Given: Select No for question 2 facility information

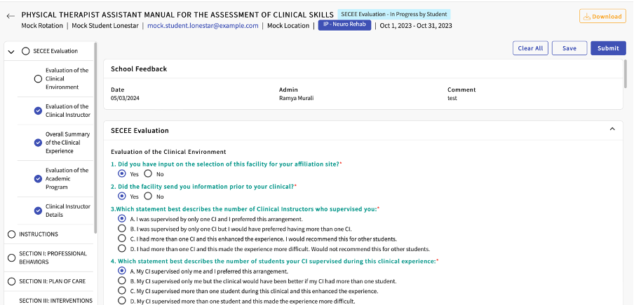Looking at the screenshot, I should click(148, 197).
